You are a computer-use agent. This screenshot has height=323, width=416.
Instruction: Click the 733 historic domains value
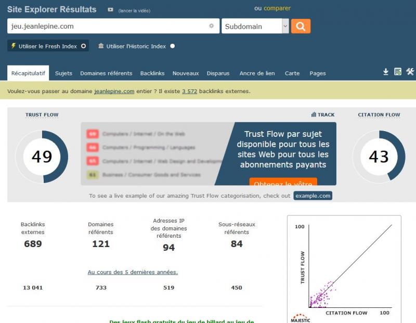101,288
